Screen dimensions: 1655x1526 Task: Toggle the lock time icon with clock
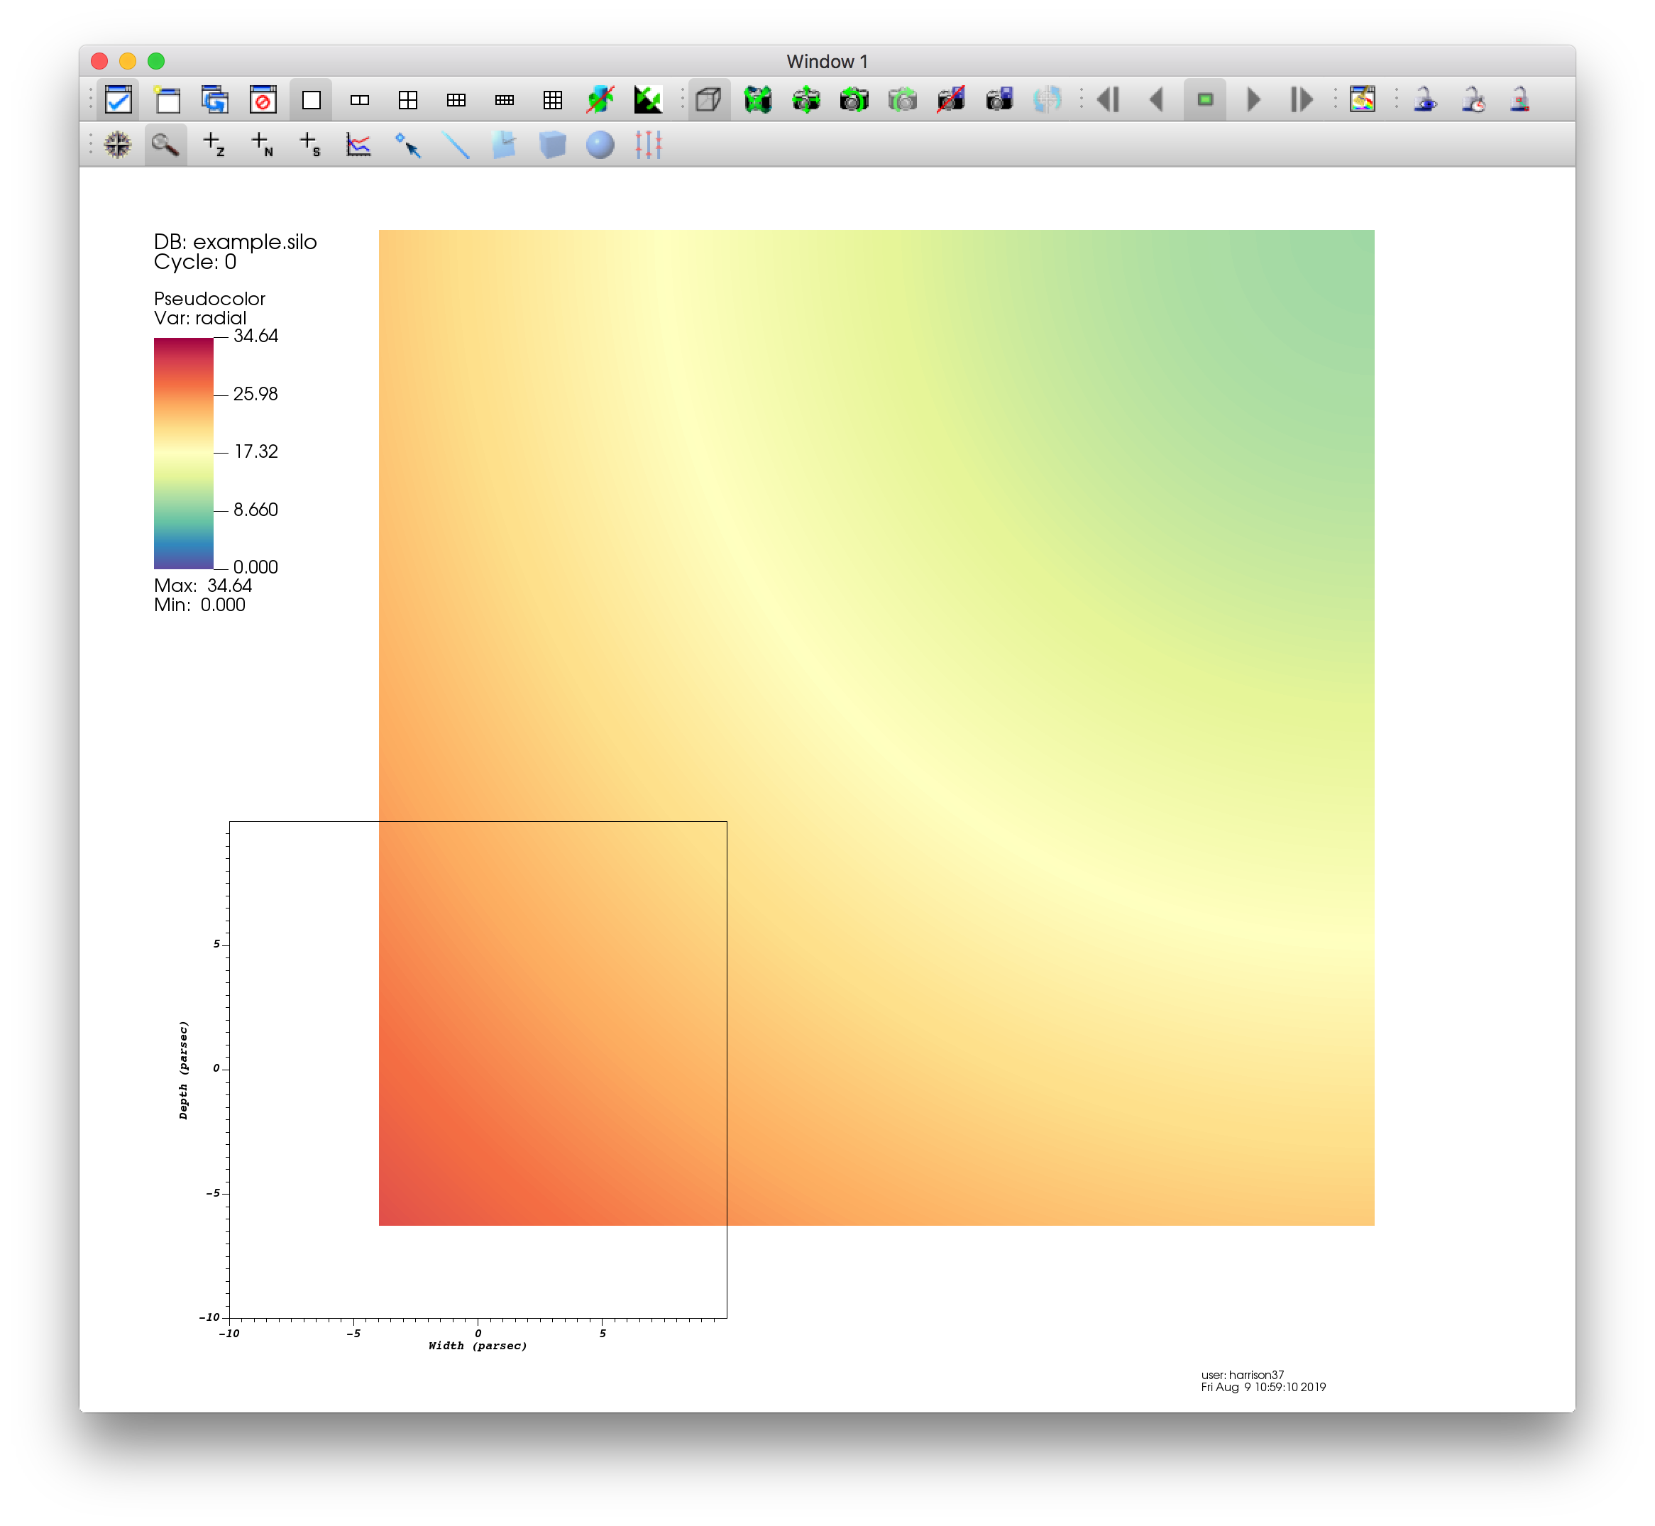(1473, 100)
